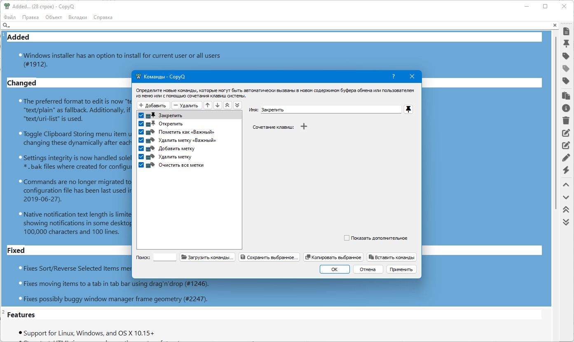Click the edit square icon below the trash bin
Image resolution: width=574 pixels, height=342 pixels.
(566, 133)
